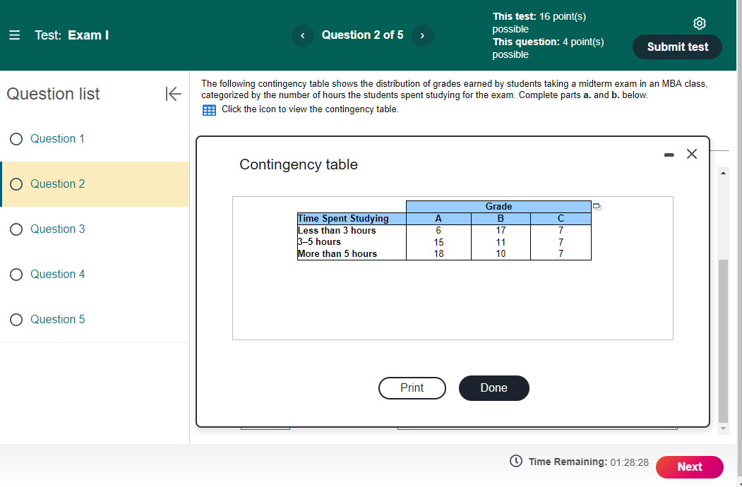Image resolution: width=742 pixels, height=487 pixels.
Task: Advance to next question using right chevron
Action: tap(422, 35)
